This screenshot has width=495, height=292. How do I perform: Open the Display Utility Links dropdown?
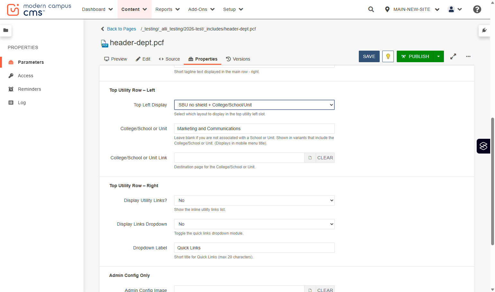click(254, 200)
